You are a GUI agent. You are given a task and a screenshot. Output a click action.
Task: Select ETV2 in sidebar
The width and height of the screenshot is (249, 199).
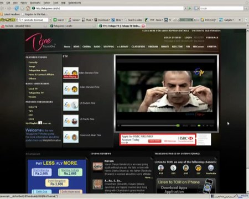tap(31, 119)
